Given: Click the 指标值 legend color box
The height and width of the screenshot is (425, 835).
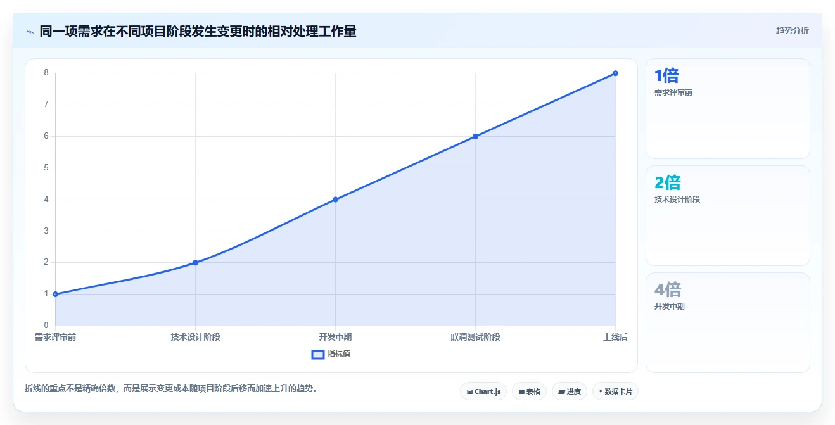Looking at the screenshot, I should pos(318,354).
